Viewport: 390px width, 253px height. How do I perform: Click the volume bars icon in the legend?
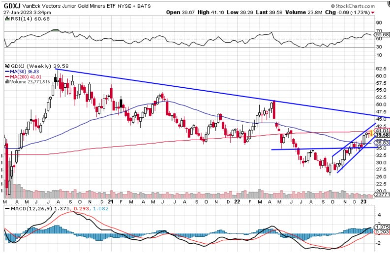7,81
